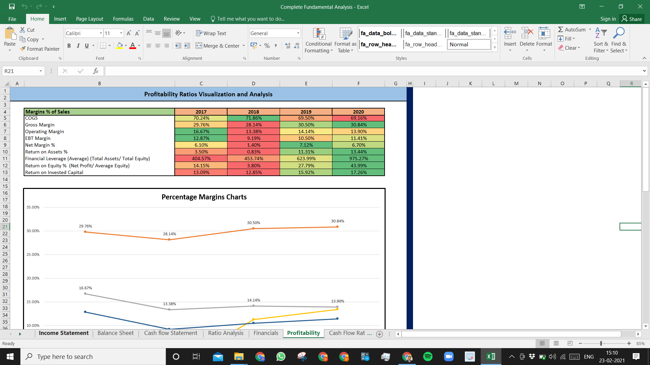
Task: Toggle align text right
Action: [167, 46]
